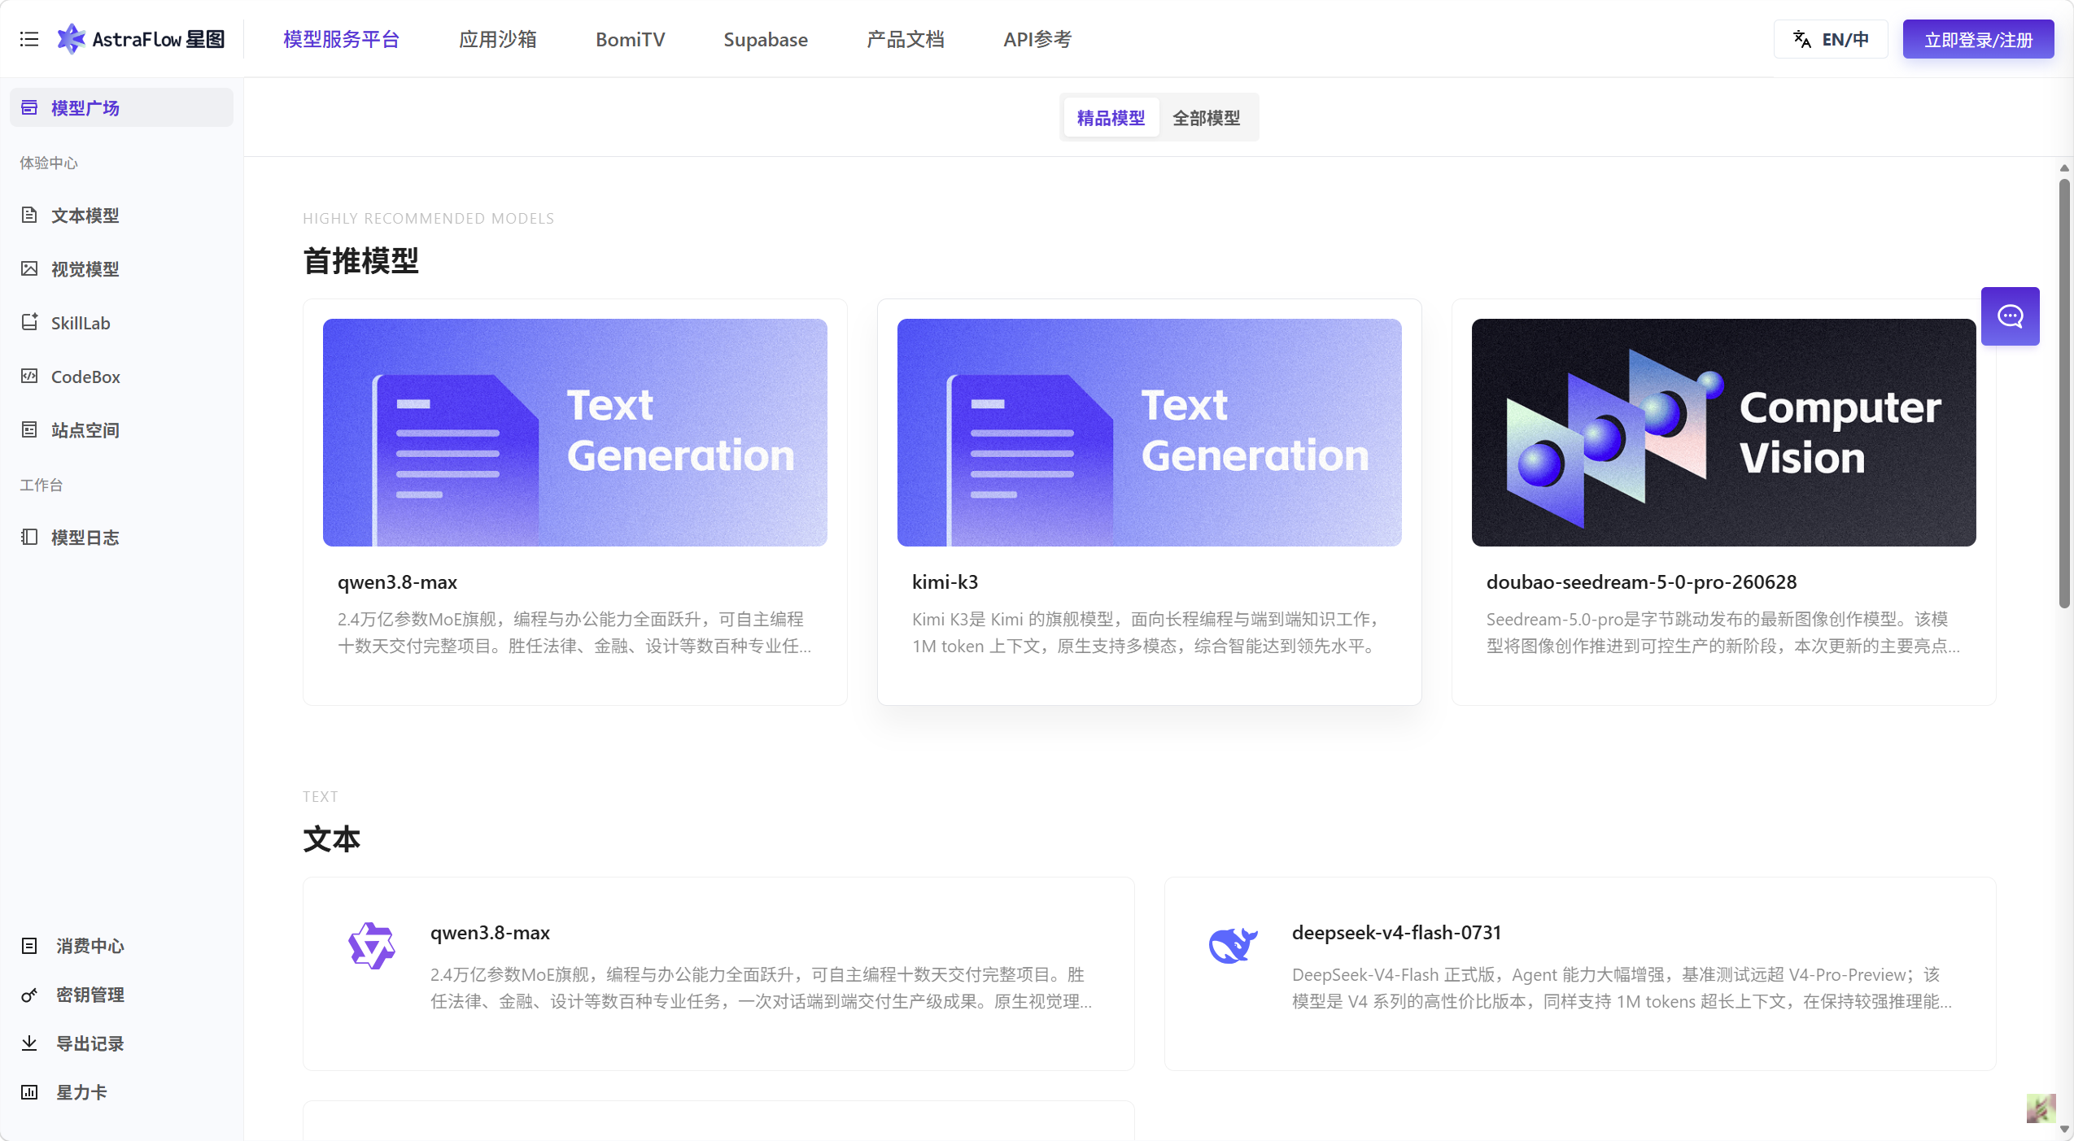Screen dimensions: 2074x1141
Task: Go to SkillLab in the sidebar
Action: pyautogui.click(x=121, y=322)
